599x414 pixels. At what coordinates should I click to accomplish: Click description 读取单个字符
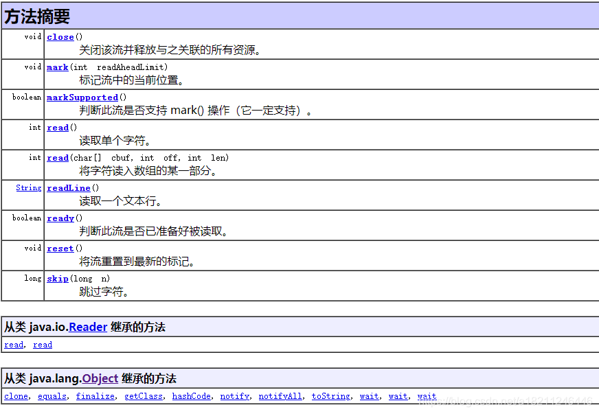point(115,141)
